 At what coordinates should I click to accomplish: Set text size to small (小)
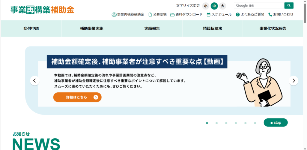[x=206, y=6]
